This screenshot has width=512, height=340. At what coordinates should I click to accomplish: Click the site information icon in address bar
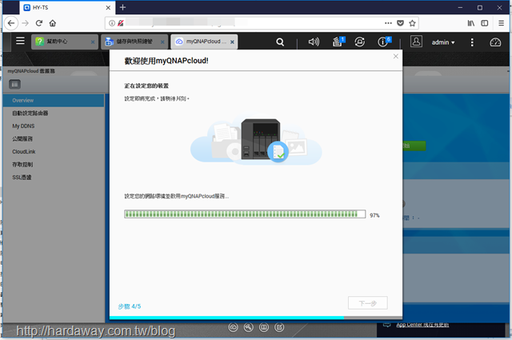click(x=112, y=23)
